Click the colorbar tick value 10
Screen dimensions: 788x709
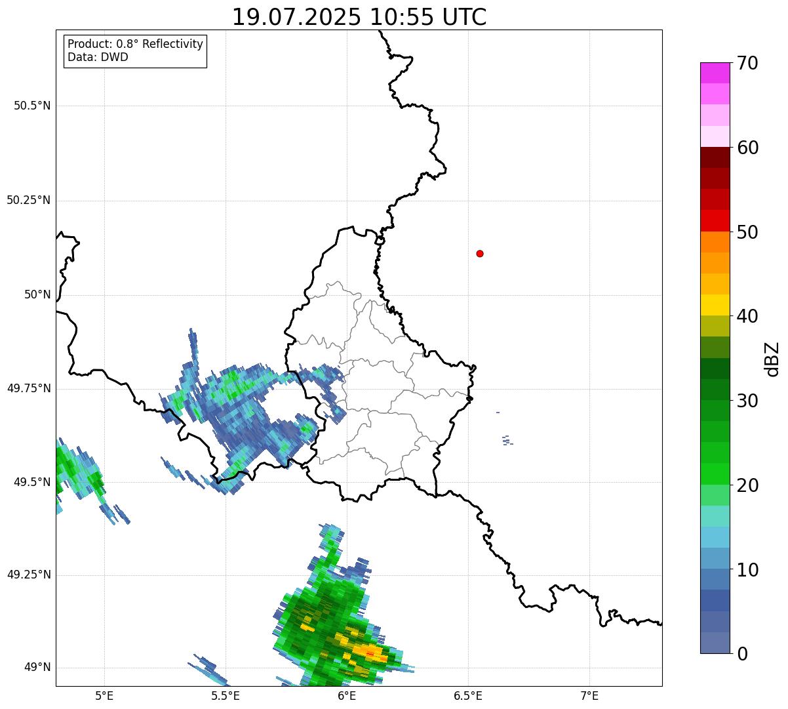tap(747, 569)
